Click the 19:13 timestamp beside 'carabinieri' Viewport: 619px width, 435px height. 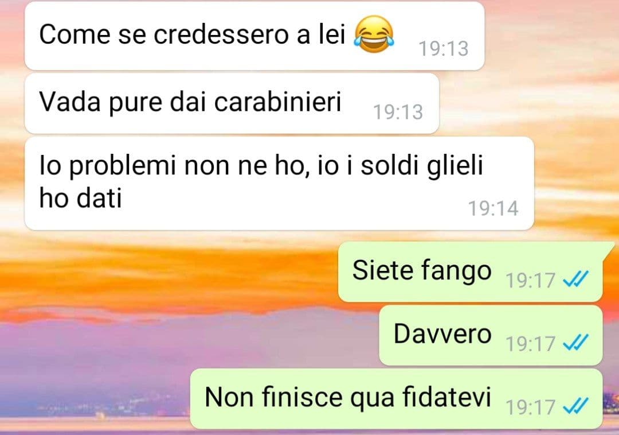[398, 112]
